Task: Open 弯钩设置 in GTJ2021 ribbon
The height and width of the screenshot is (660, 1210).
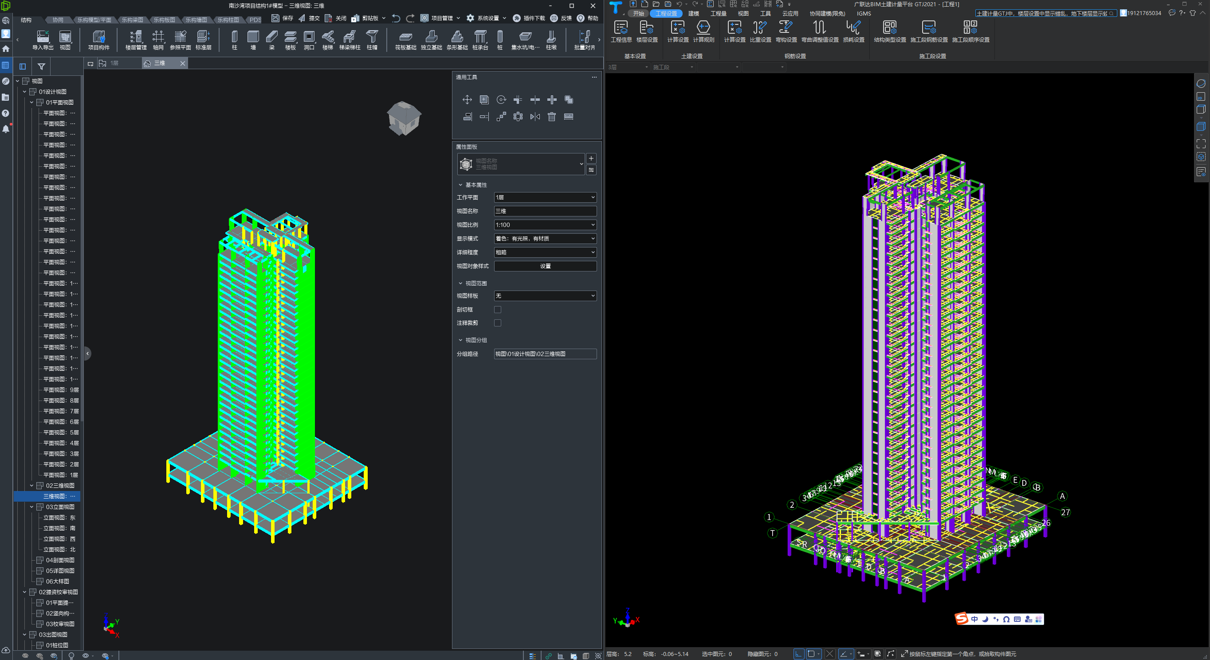Action: click(x=786, y=32)
